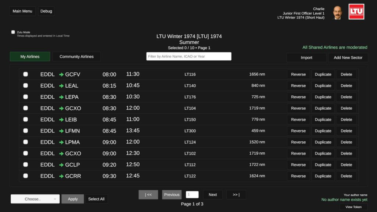The width and height of the screenshot is (377, 212).
Task: Jump to first page with |<< button
Action: pyautogui.click(x=148, y=195)
